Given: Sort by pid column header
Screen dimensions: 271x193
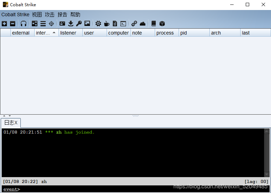Looking at the screenshot, I should [194, 33].
